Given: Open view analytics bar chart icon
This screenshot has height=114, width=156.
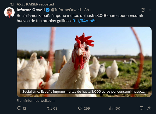Looking at the screenshot, I should point(111,108).
